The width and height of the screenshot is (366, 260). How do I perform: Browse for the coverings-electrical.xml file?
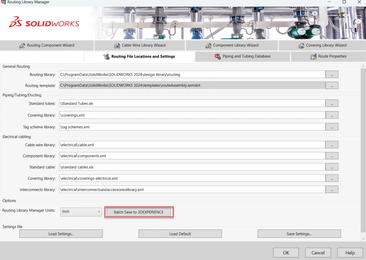point(332,178)
